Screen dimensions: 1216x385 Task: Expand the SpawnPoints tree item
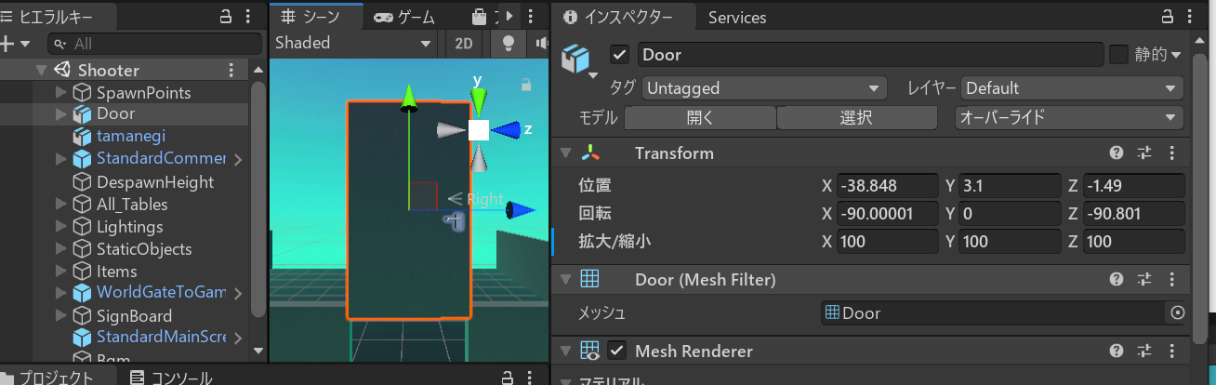pyautogui.click(x=61, y=93)
